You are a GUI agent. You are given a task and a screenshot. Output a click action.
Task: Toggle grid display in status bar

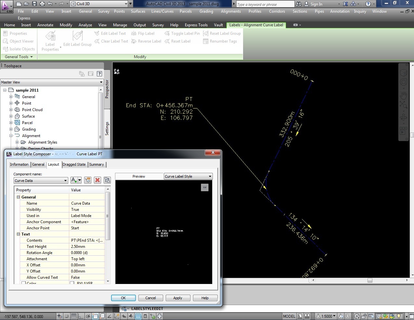(x=74, y=316)
